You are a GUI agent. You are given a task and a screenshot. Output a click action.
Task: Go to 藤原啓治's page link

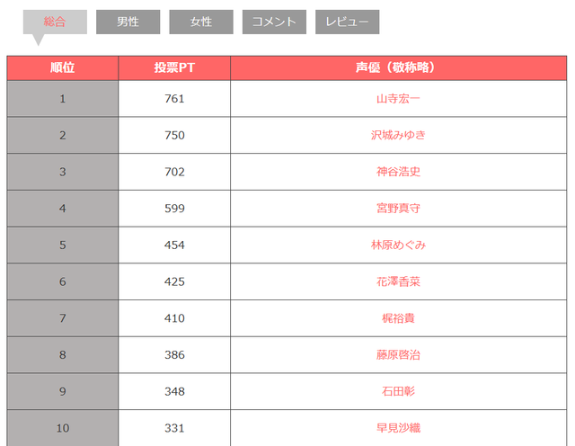point(398,355)
